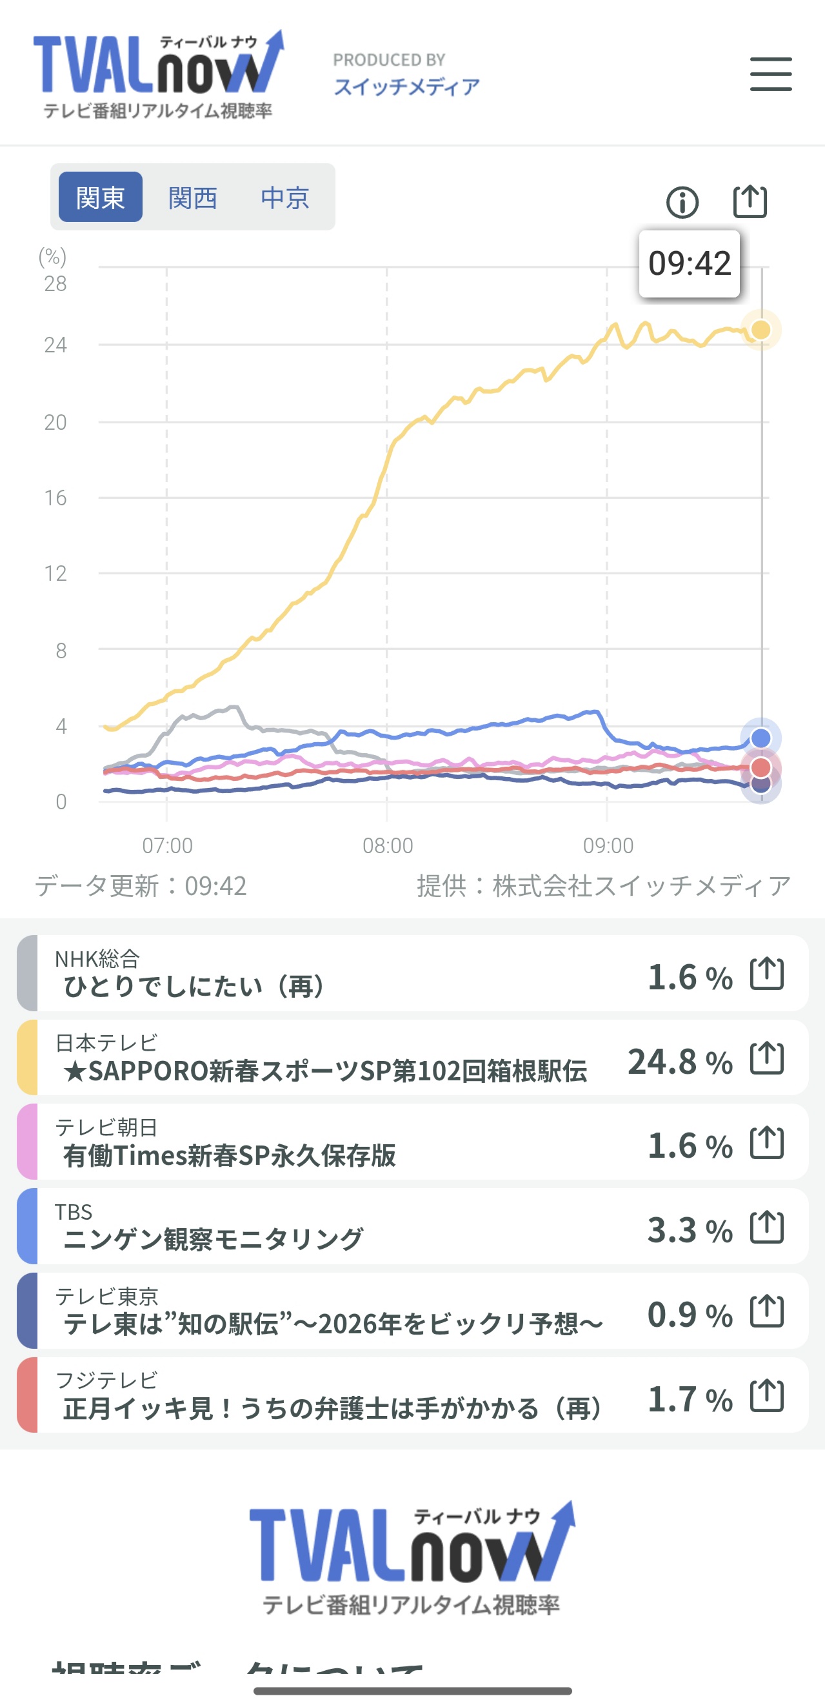
Task: Open the スイッチメディア producer link
Action: tap(406, 86)
